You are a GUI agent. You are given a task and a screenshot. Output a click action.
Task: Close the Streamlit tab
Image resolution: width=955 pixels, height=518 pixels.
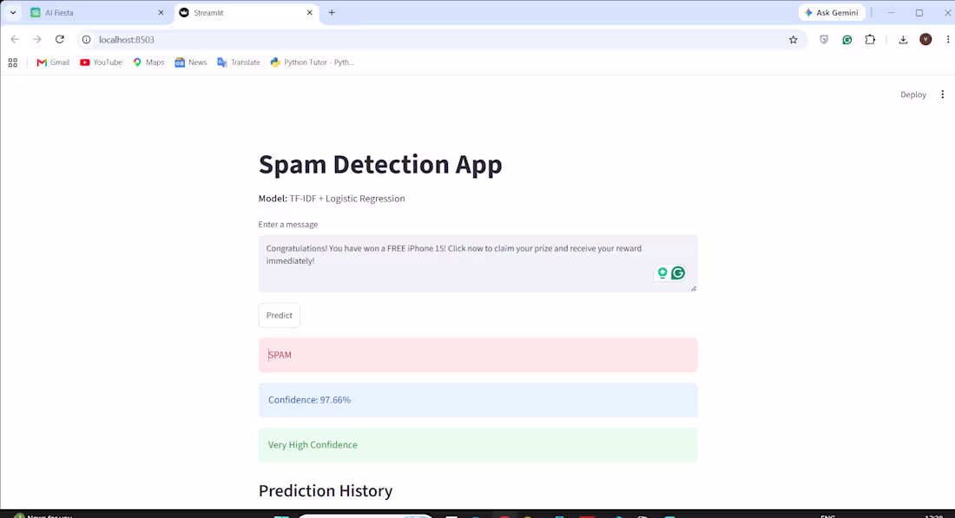point(309,12)
